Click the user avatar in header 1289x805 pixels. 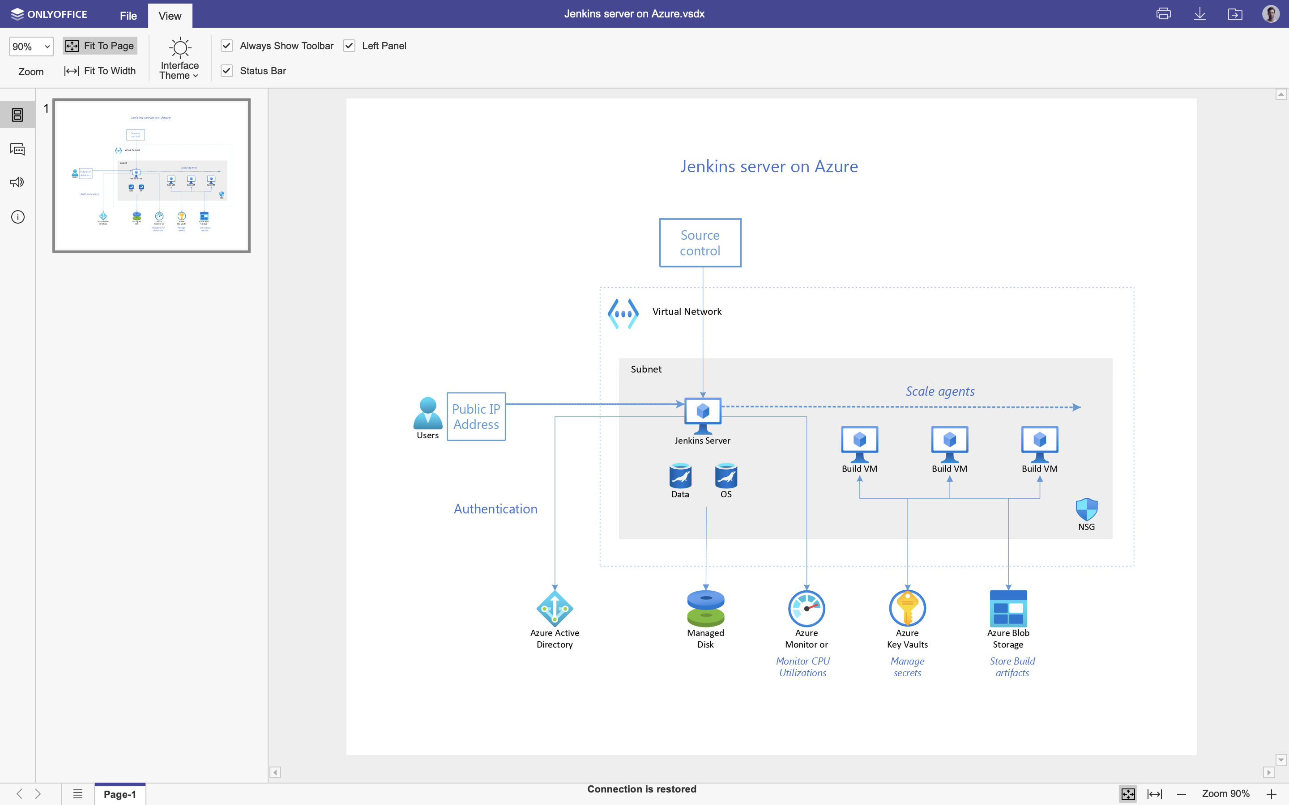(1271, 14)
